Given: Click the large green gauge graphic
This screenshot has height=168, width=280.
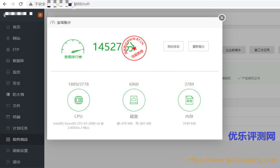Looking at the screenshot, I should (x=73, y=47).
